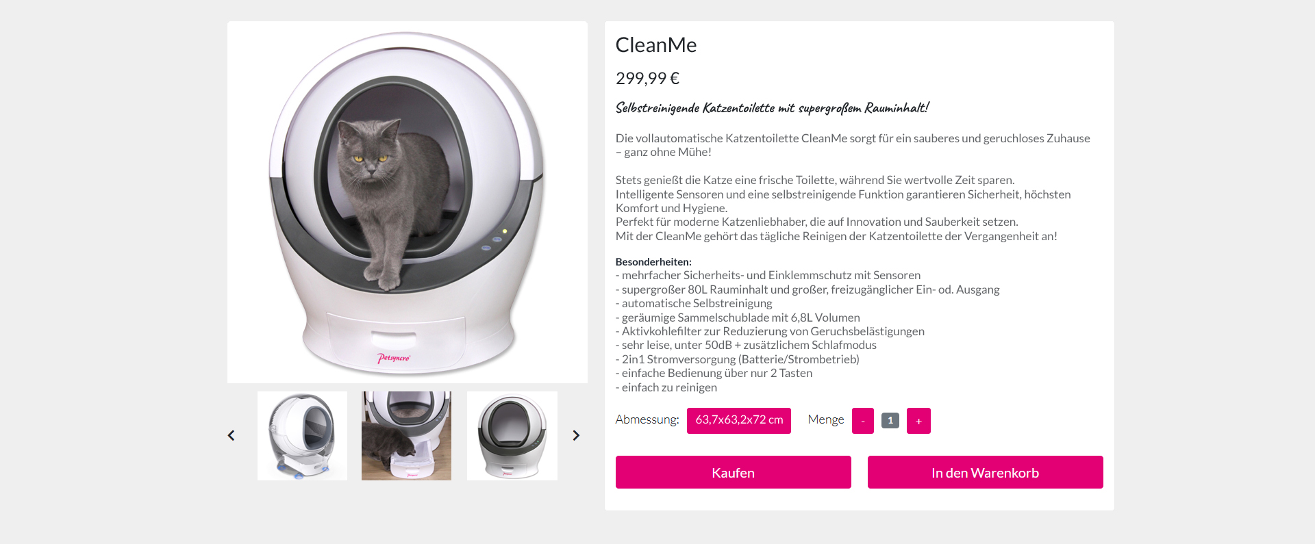Click the 299,99 € price text
Screen dimensions: 1315x544
pyautogui.click(x=647, y=78)
